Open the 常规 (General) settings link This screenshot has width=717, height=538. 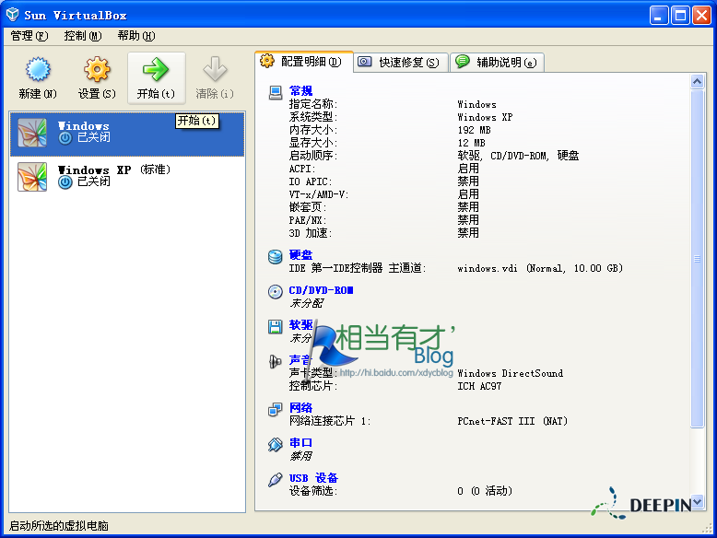(x=300, y=90)
